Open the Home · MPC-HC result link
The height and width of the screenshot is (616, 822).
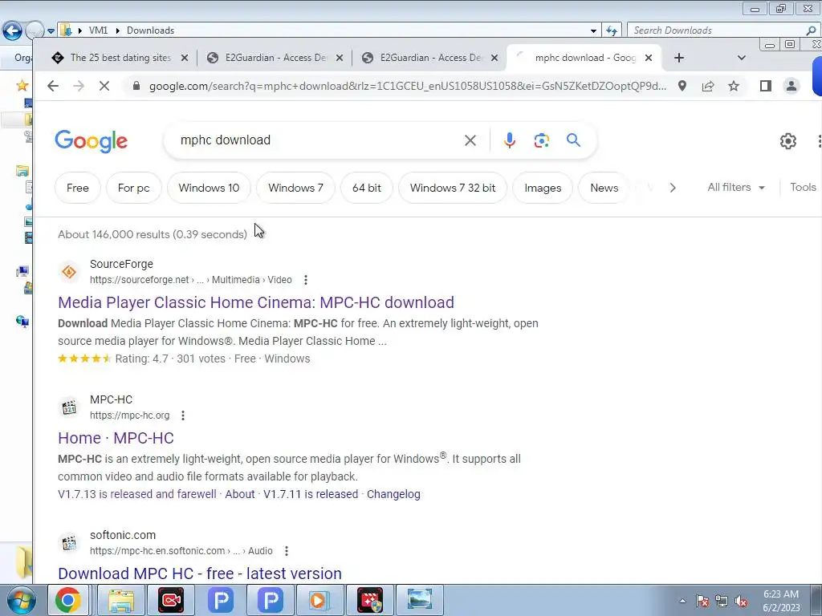(116, 439)
